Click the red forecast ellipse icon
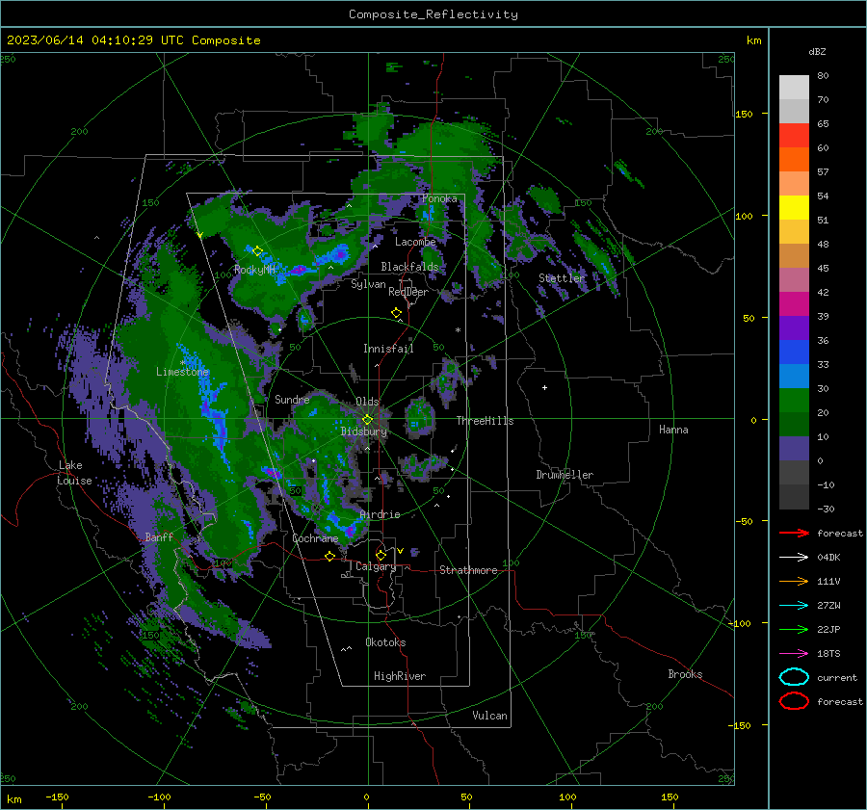Viewport: 867px width, 810px height. (794, 701)
